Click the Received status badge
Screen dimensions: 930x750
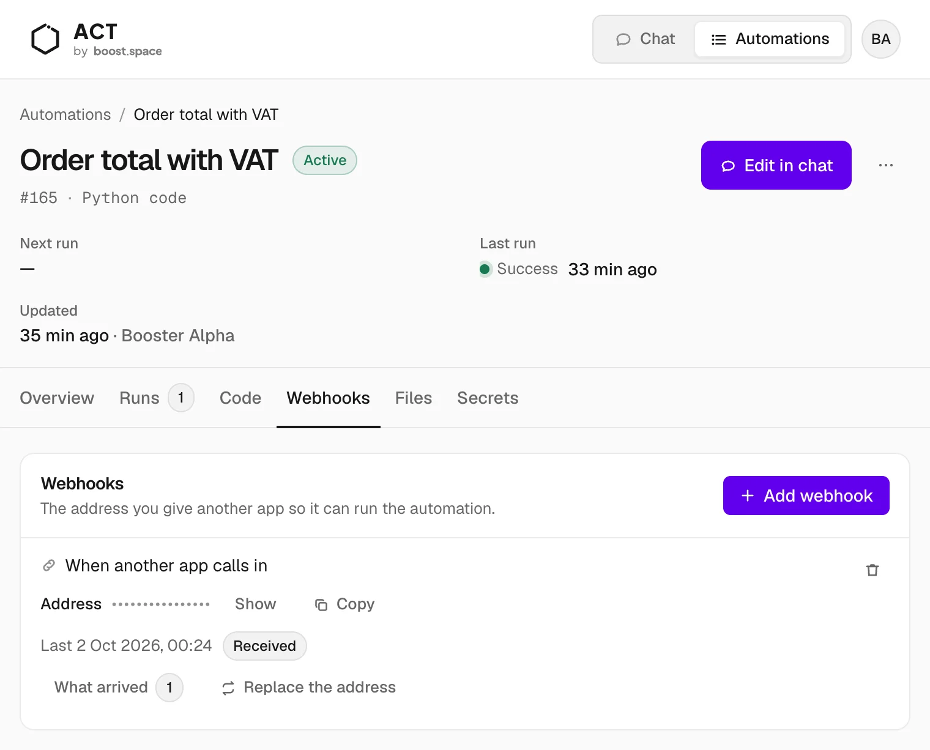(x=264, y=646)
